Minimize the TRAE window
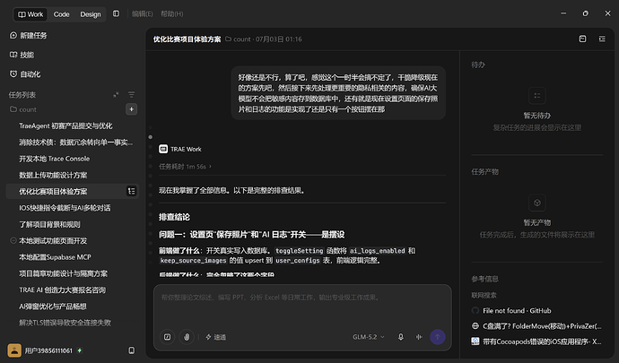619x363 pixels. [x=563, y=13]
